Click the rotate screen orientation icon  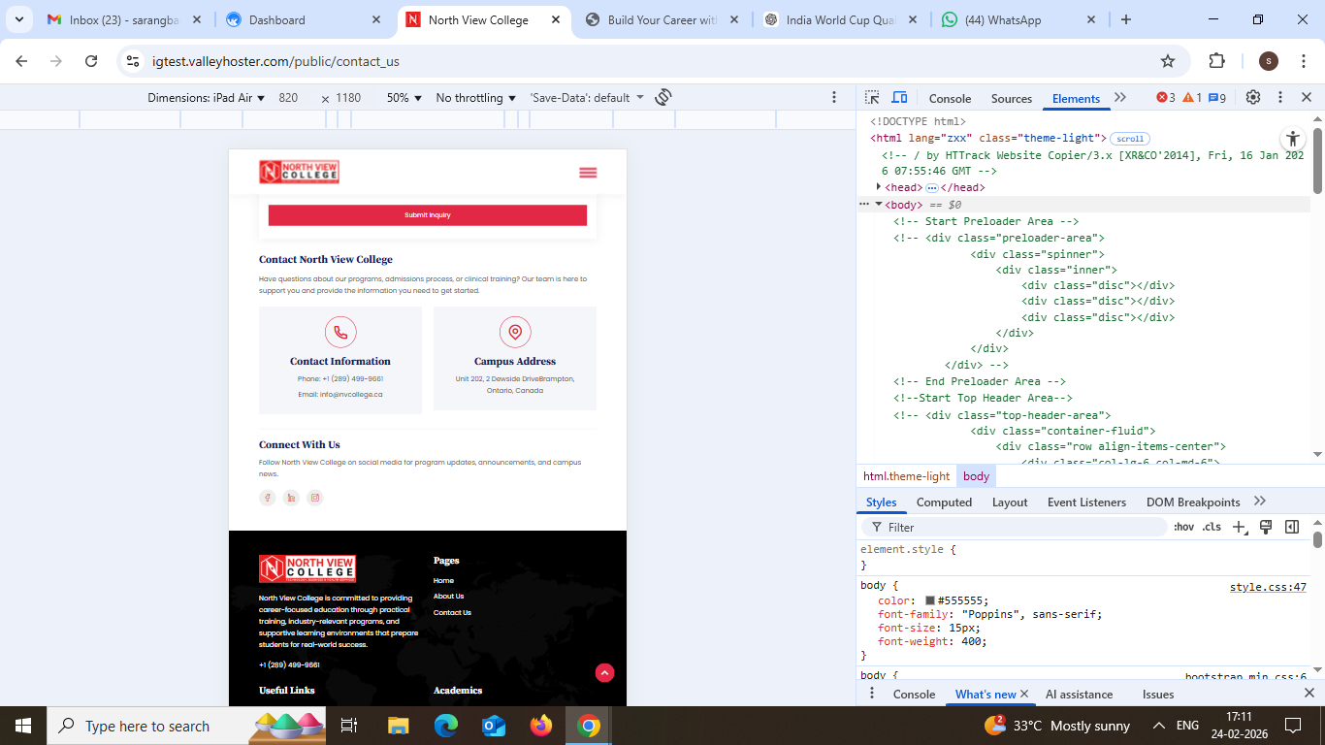click(x=663, y=97)
